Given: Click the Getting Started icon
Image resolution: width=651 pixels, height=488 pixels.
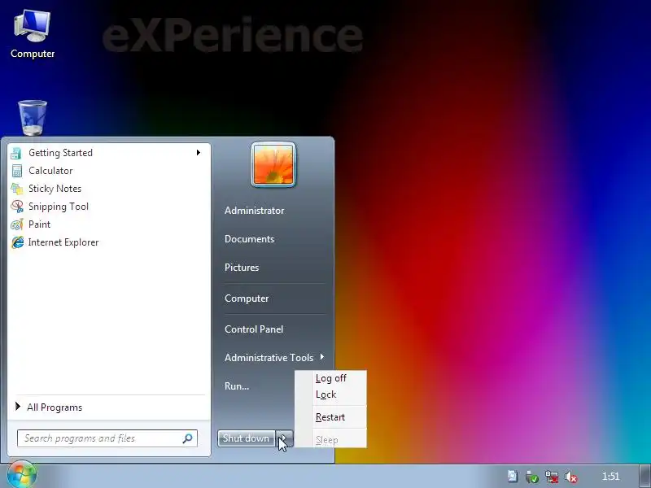Looking at the screenshot, I should (16, 153).
